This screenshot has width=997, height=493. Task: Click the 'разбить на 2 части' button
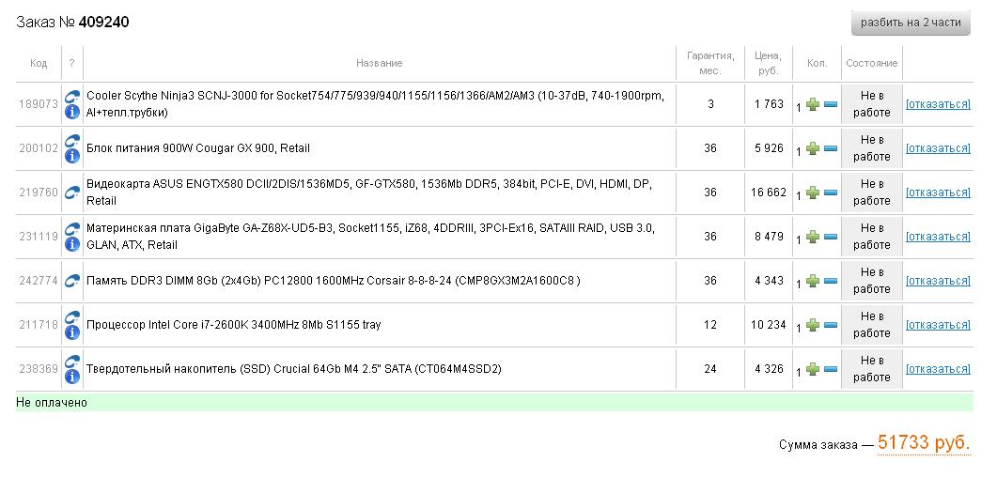[x=911, y=23]
